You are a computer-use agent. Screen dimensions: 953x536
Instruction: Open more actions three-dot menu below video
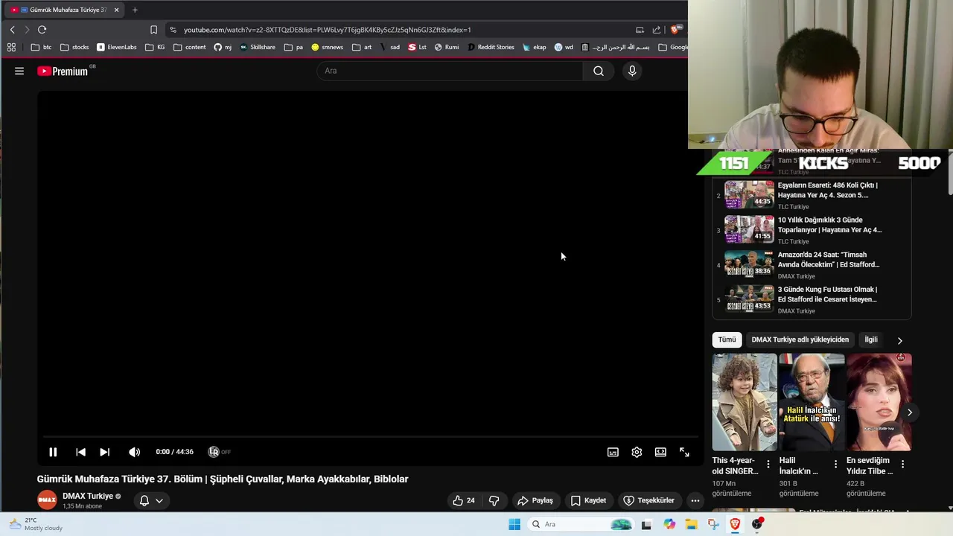695,500
